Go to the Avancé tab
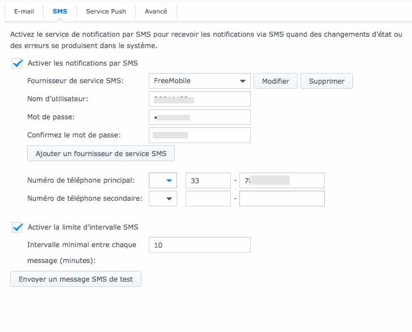This screenshot has height=332, width=412. tap(156, 11)
